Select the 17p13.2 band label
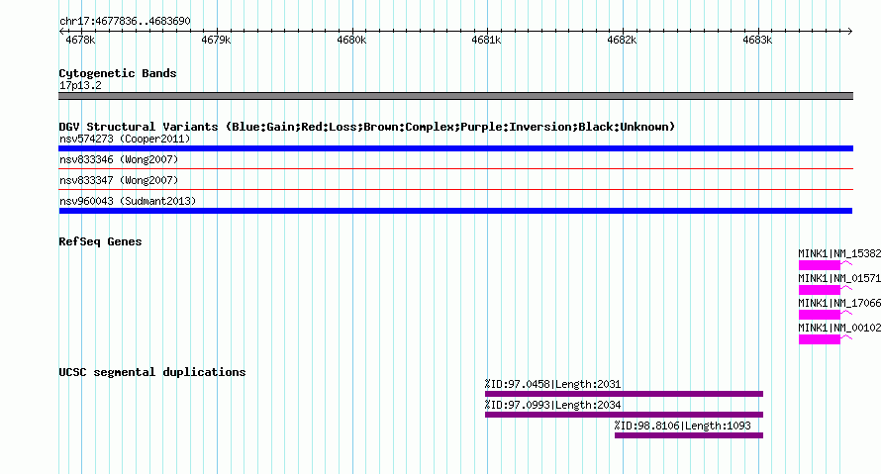Image resolution: width=881 pixels, height=474 pixels. [80, 85]
